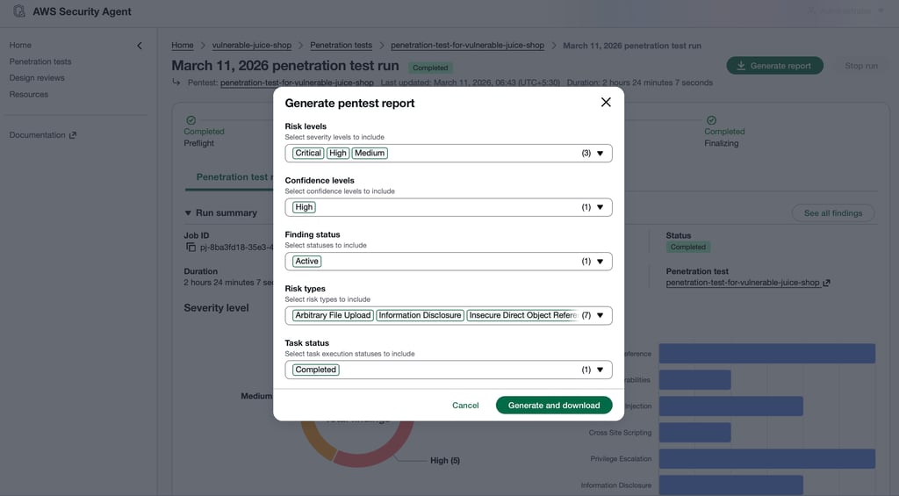Click the Documentation external link icon
Viewport: 899px width, 496px height.
[x=73, y=135]
